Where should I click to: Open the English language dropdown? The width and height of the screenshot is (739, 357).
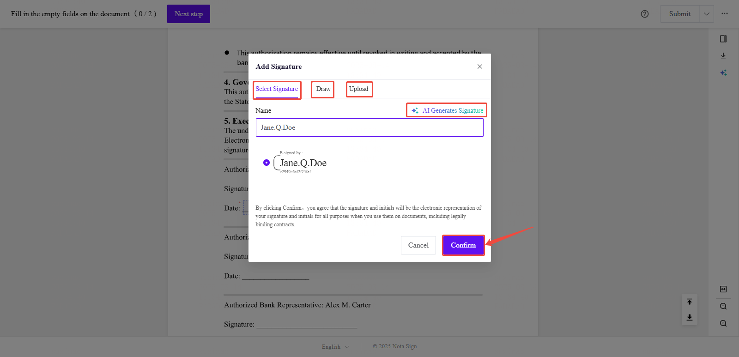pos(335,346)
